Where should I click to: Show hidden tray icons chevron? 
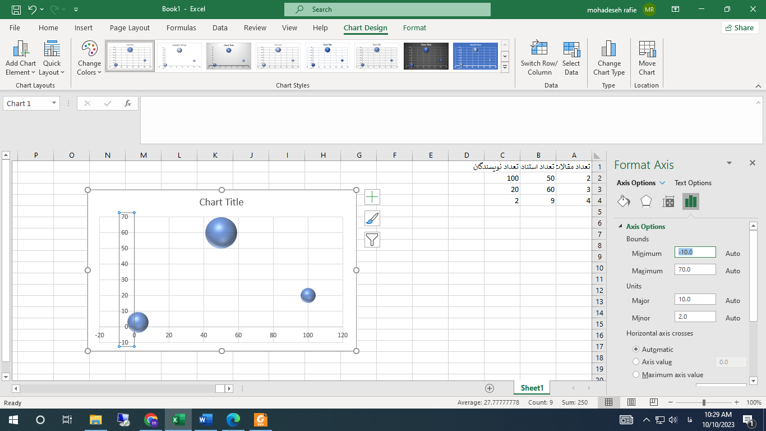pos(646,419)
